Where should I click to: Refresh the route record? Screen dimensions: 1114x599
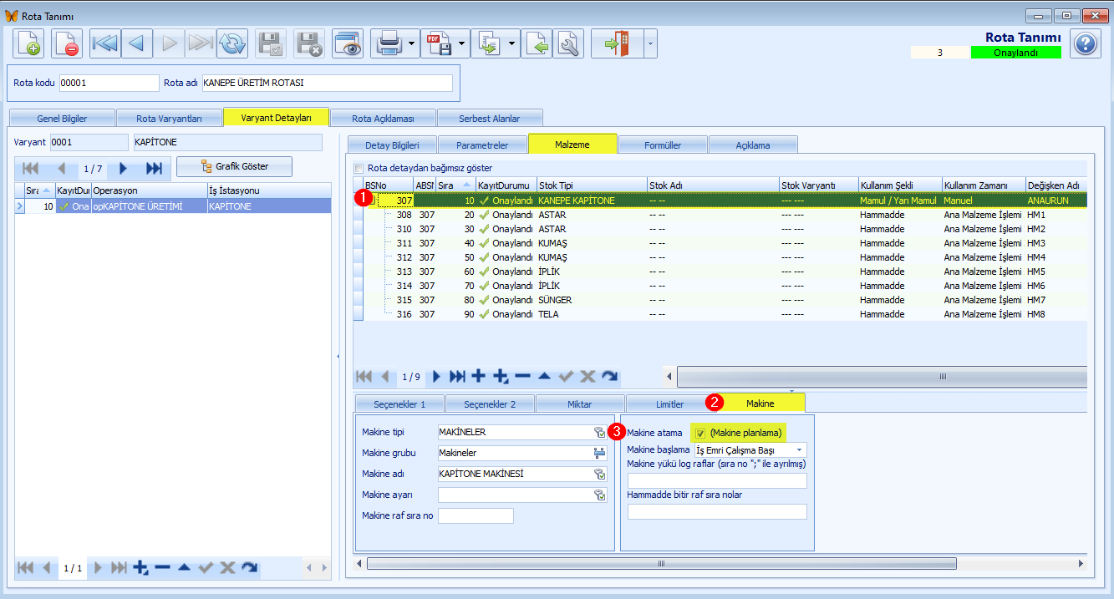click(232, 43)
